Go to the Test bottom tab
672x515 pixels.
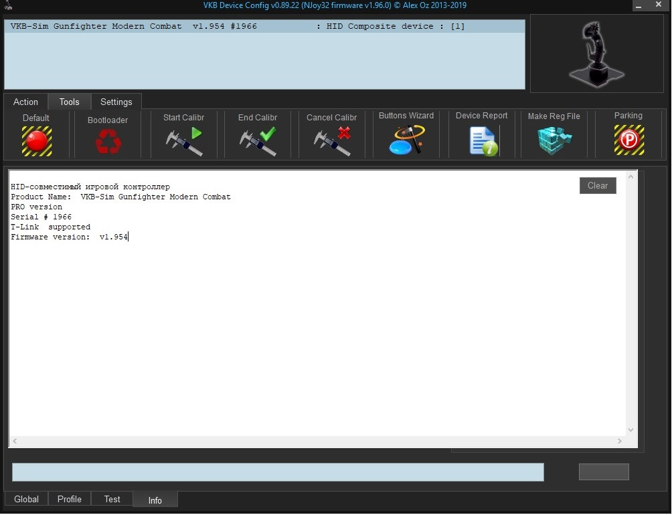click(112, 499)
